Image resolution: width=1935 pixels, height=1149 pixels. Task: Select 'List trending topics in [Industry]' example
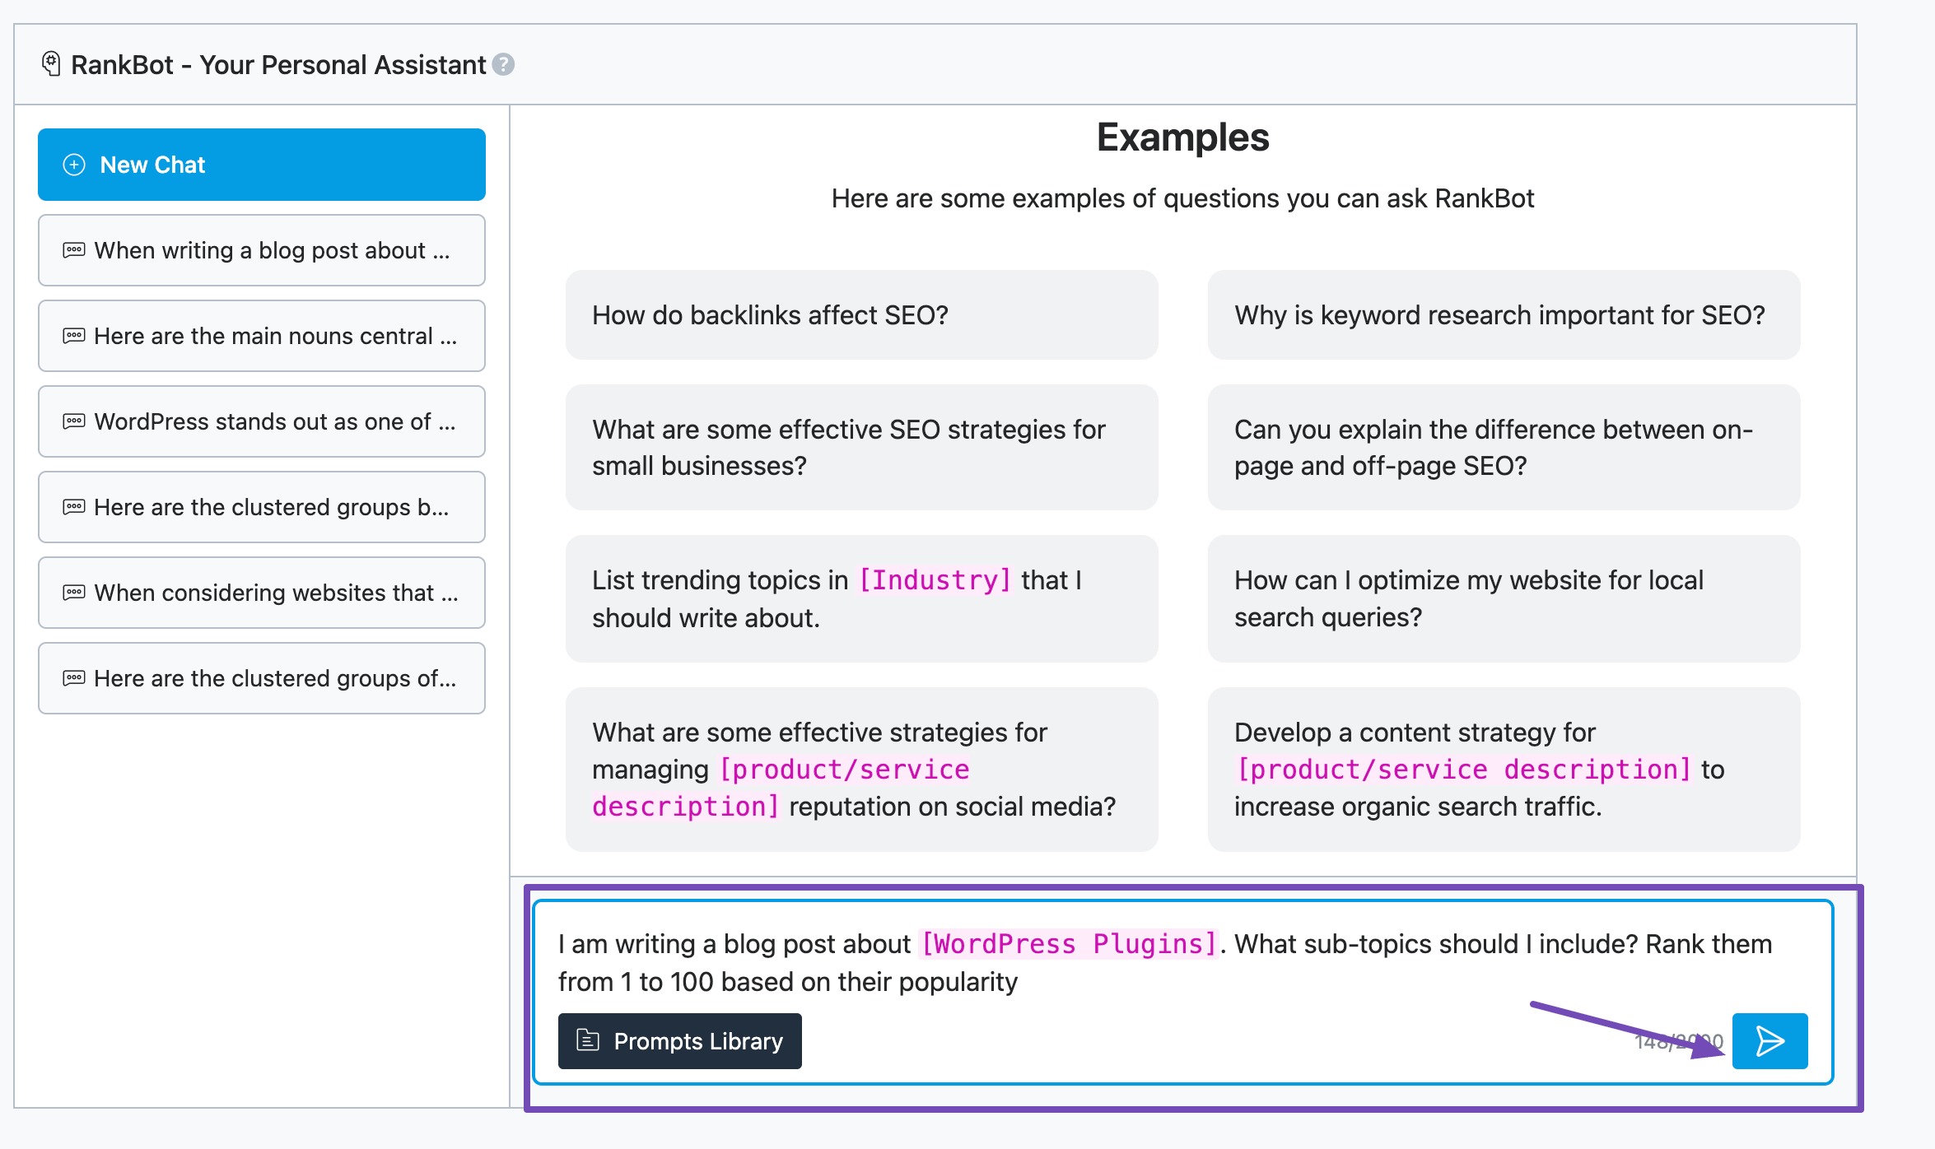click(861, 599)
